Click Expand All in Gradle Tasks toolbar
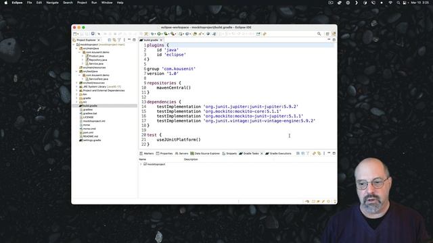Image resolution: width=433 pixels, height=243 pixels. coord(298,153)
